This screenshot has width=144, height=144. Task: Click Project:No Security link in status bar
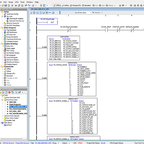(x=22, y=143)
